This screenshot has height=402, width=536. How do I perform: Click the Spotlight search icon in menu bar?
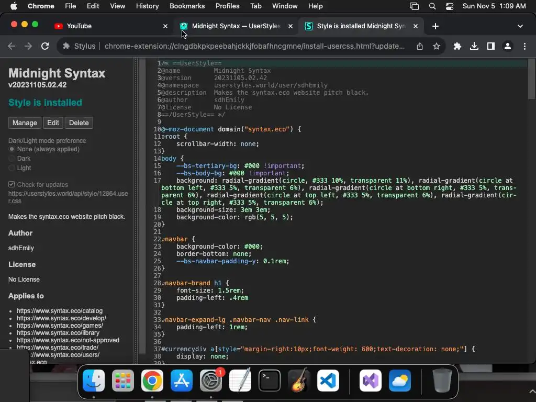pos(432,6)
